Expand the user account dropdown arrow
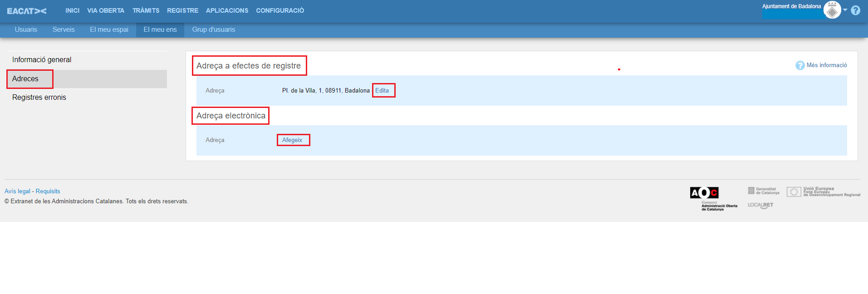The width and height of the screenshot is (868, 294). [845, 10]
